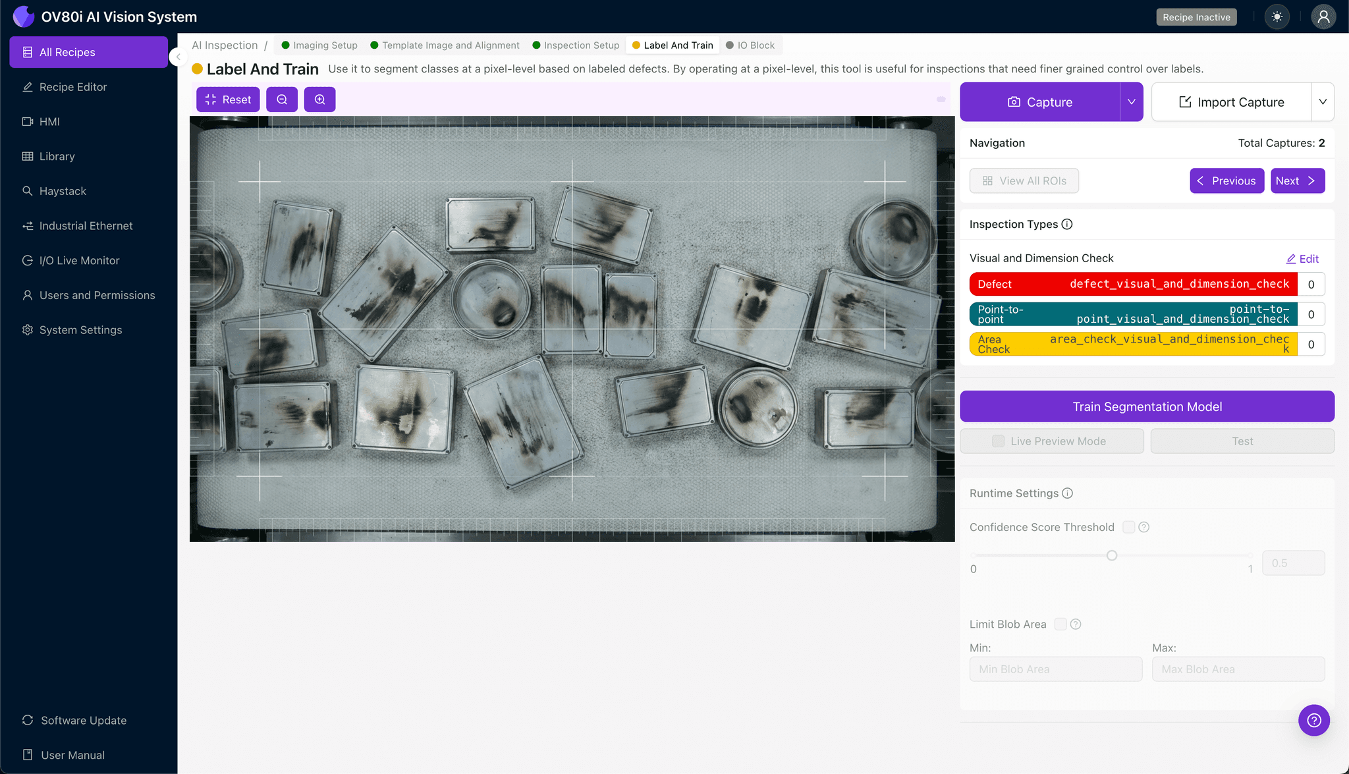Click the Runtime Settings info icon
The image size is (1349, 774).
[1067, 493]
